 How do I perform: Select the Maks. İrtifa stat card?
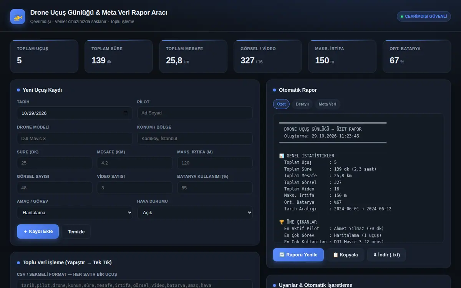click(342, 56)
